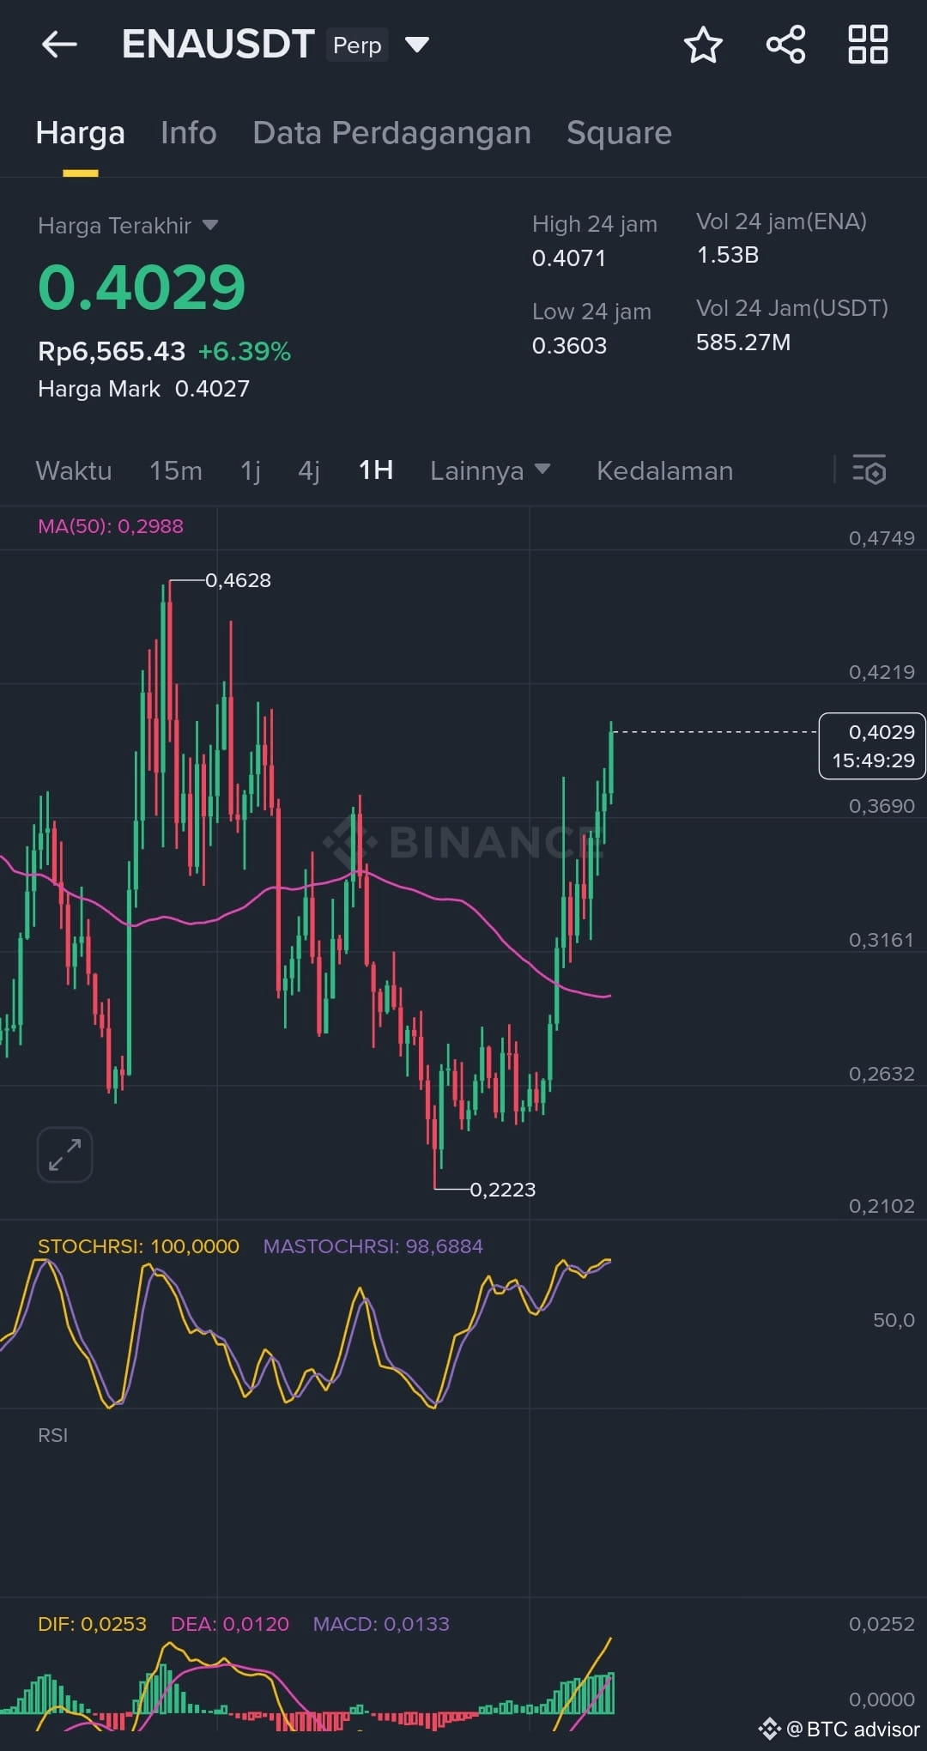Screen dimensions: 927x1751
Task: Open the ENAUSDT pair selector dropdown
Action: [x=417, y=45]
